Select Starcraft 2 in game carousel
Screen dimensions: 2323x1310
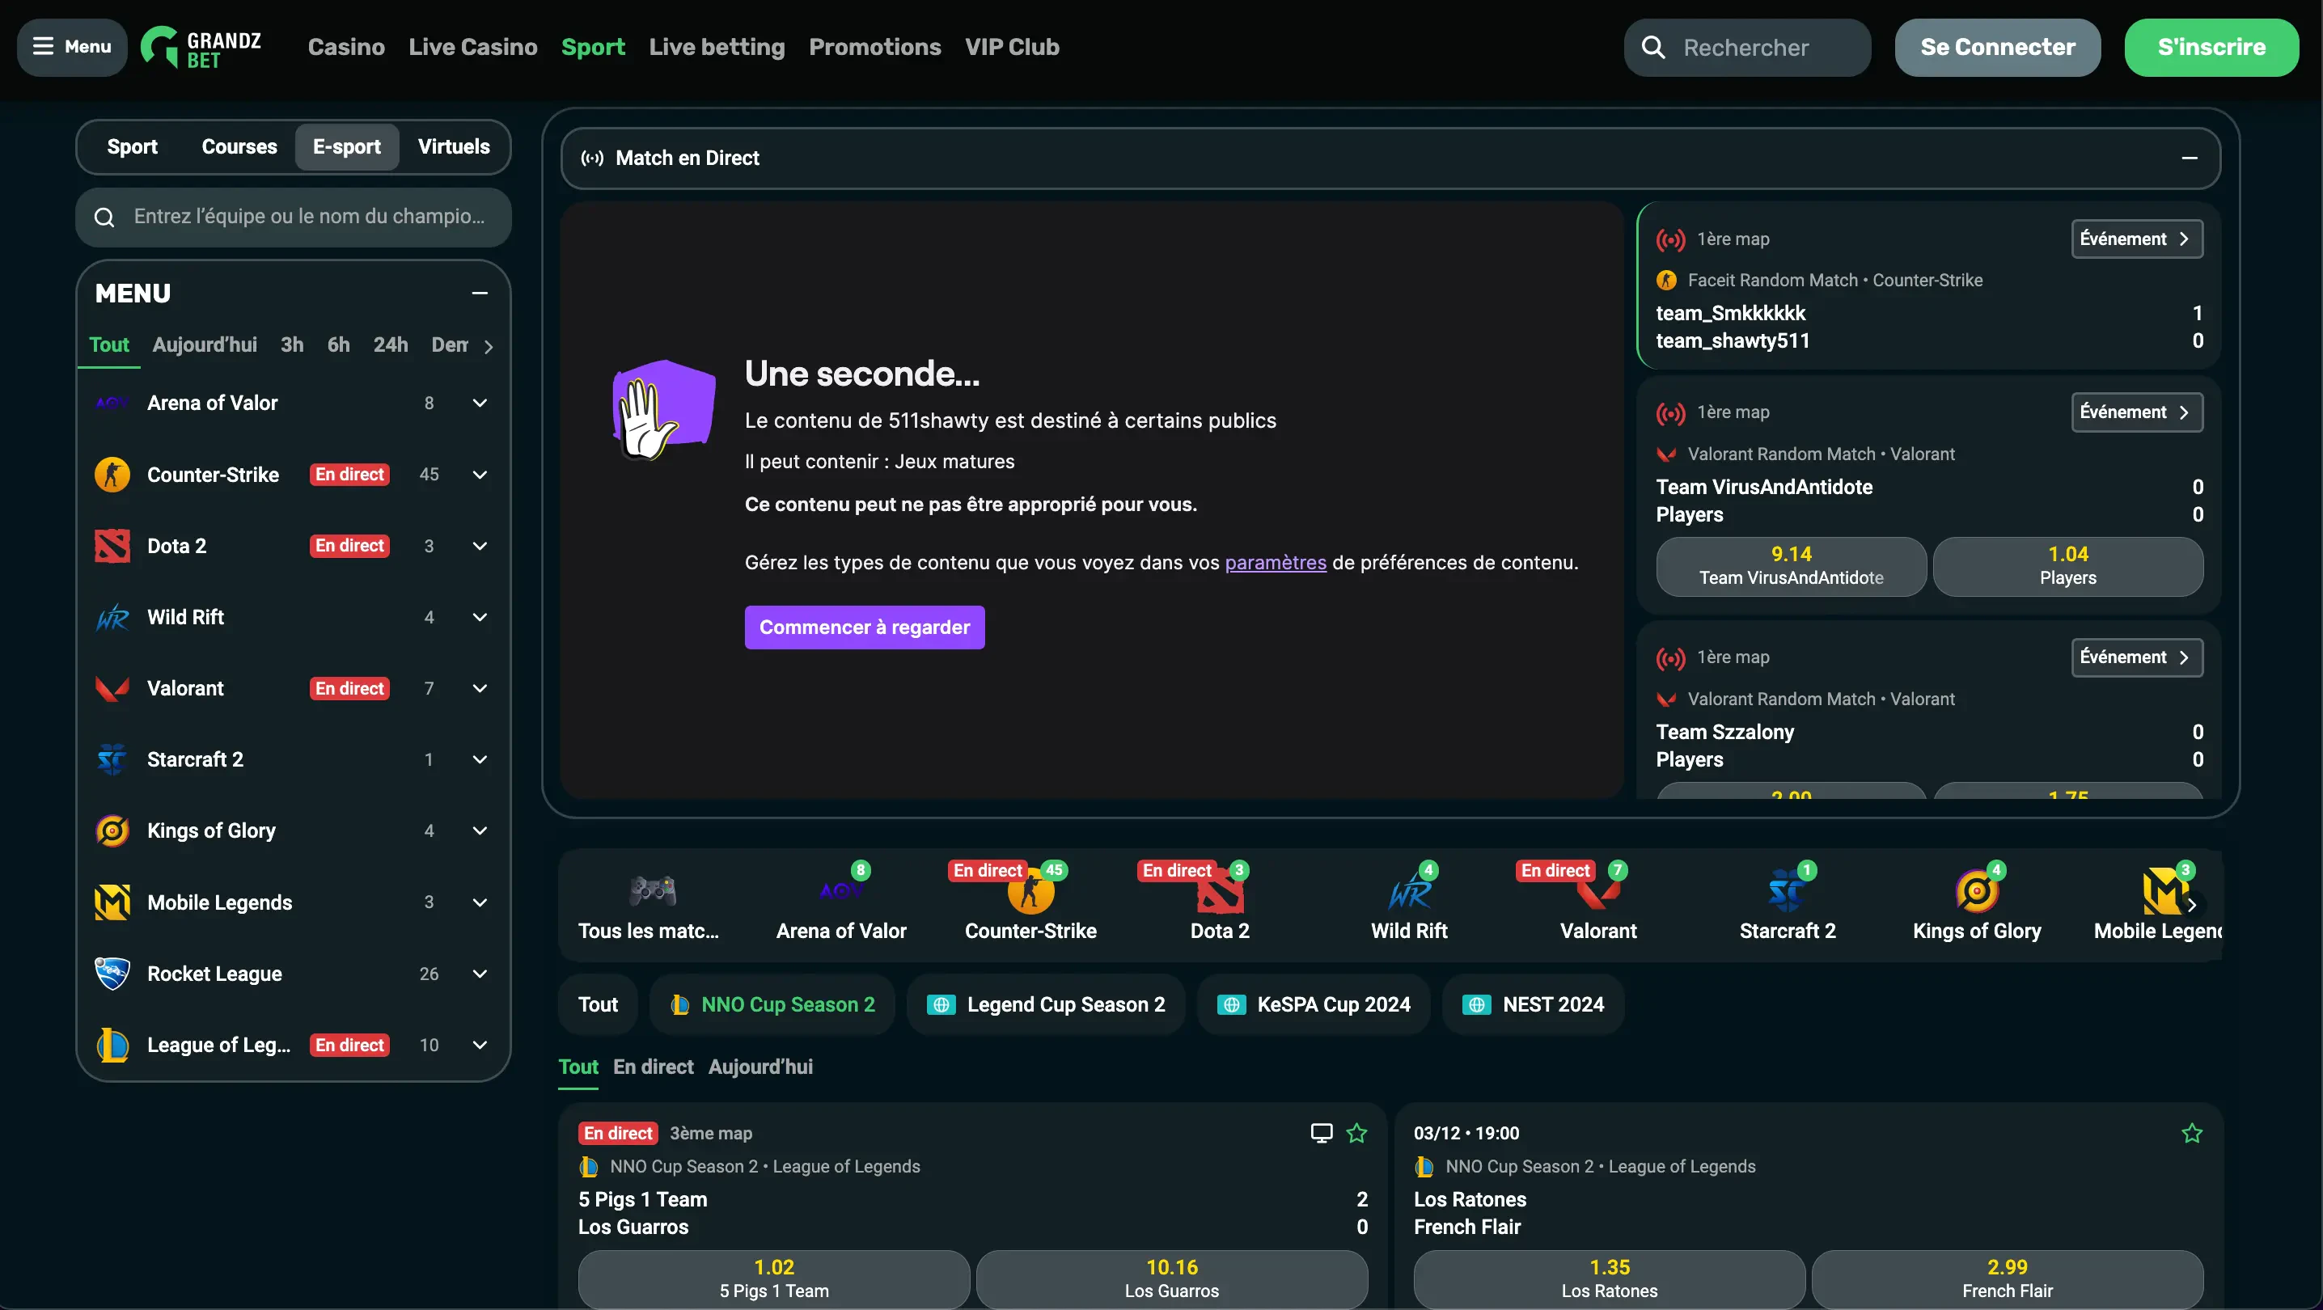click(x=1788, y=904)
